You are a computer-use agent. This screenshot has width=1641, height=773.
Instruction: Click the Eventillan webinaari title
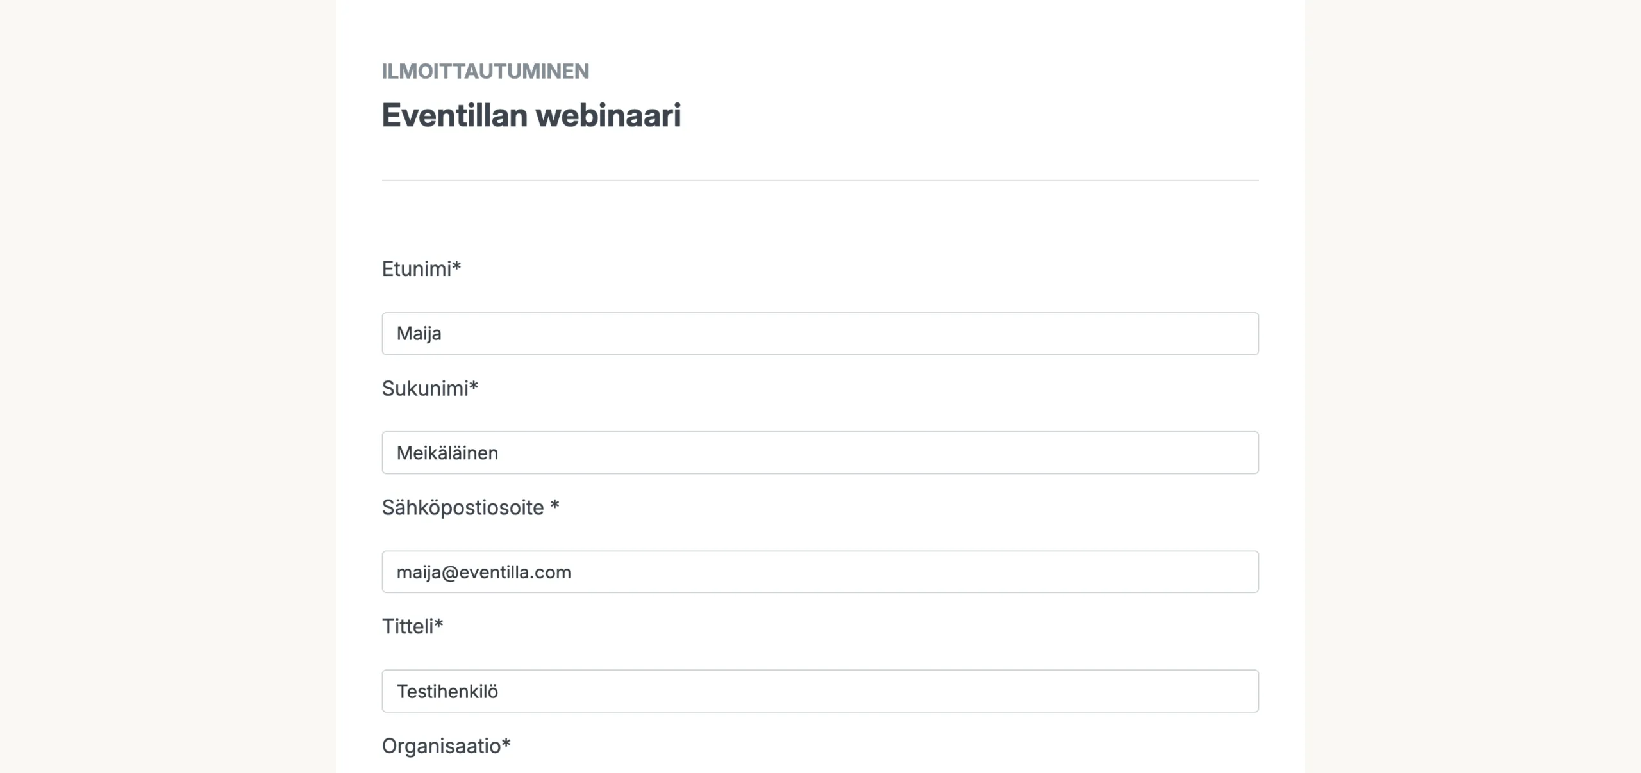pos(531,115)
